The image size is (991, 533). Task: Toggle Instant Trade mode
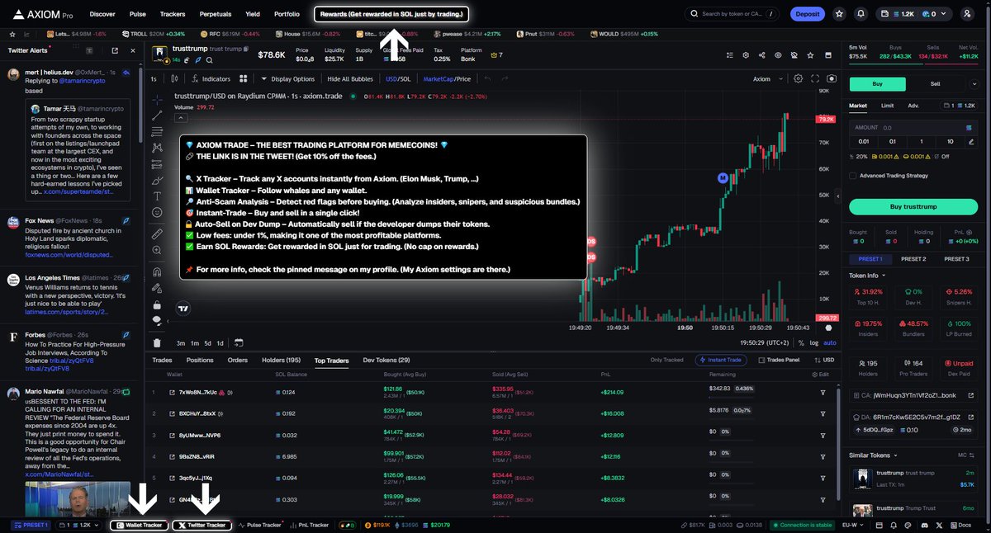(x=719, y=360)
